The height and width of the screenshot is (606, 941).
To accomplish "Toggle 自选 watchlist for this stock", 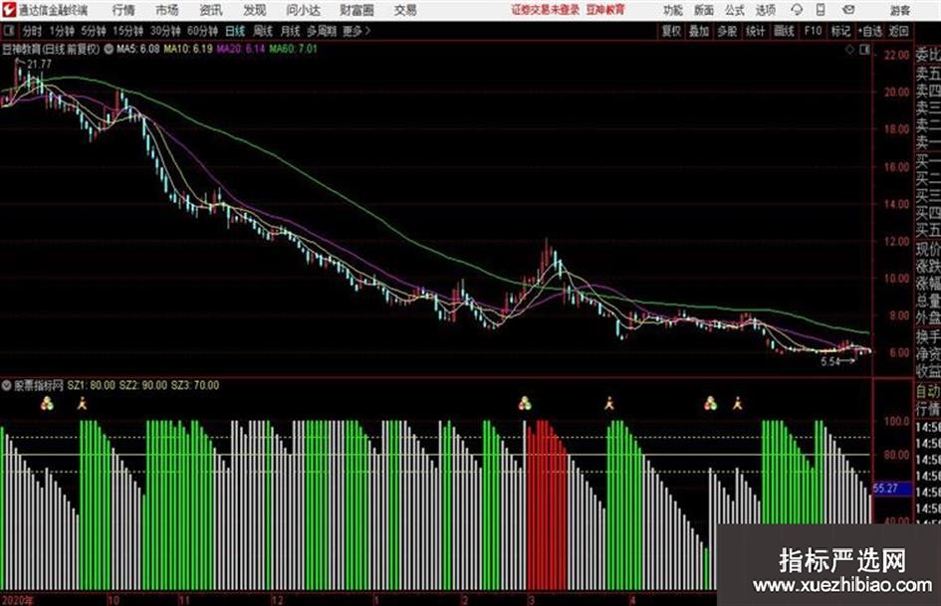I will click(x=869, y=31).
